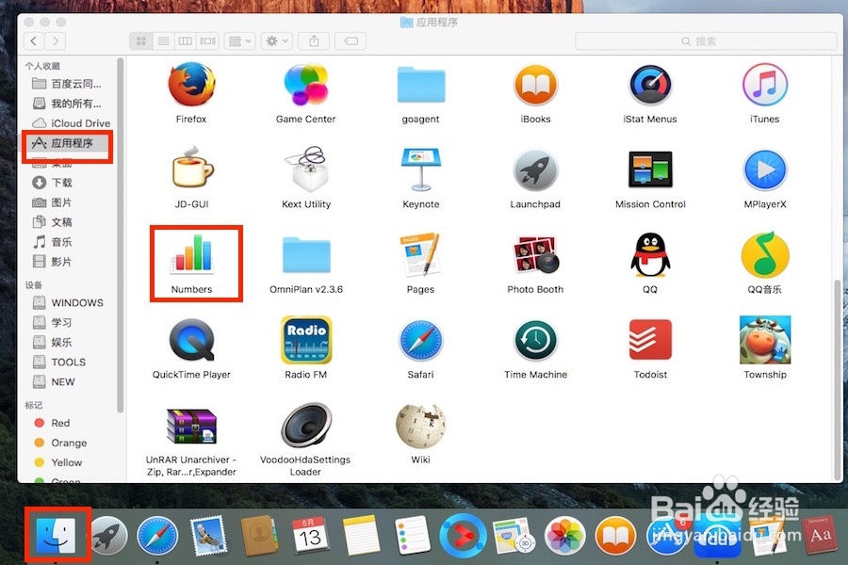This screenshot has height=565, width=848.
Task: Select the Todoist app icon
Action: click(650, 340)
